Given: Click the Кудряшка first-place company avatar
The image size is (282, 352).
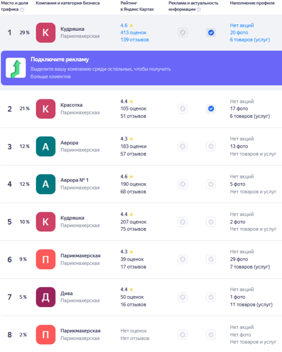Looking at the screenshot, I should (45, 33).
